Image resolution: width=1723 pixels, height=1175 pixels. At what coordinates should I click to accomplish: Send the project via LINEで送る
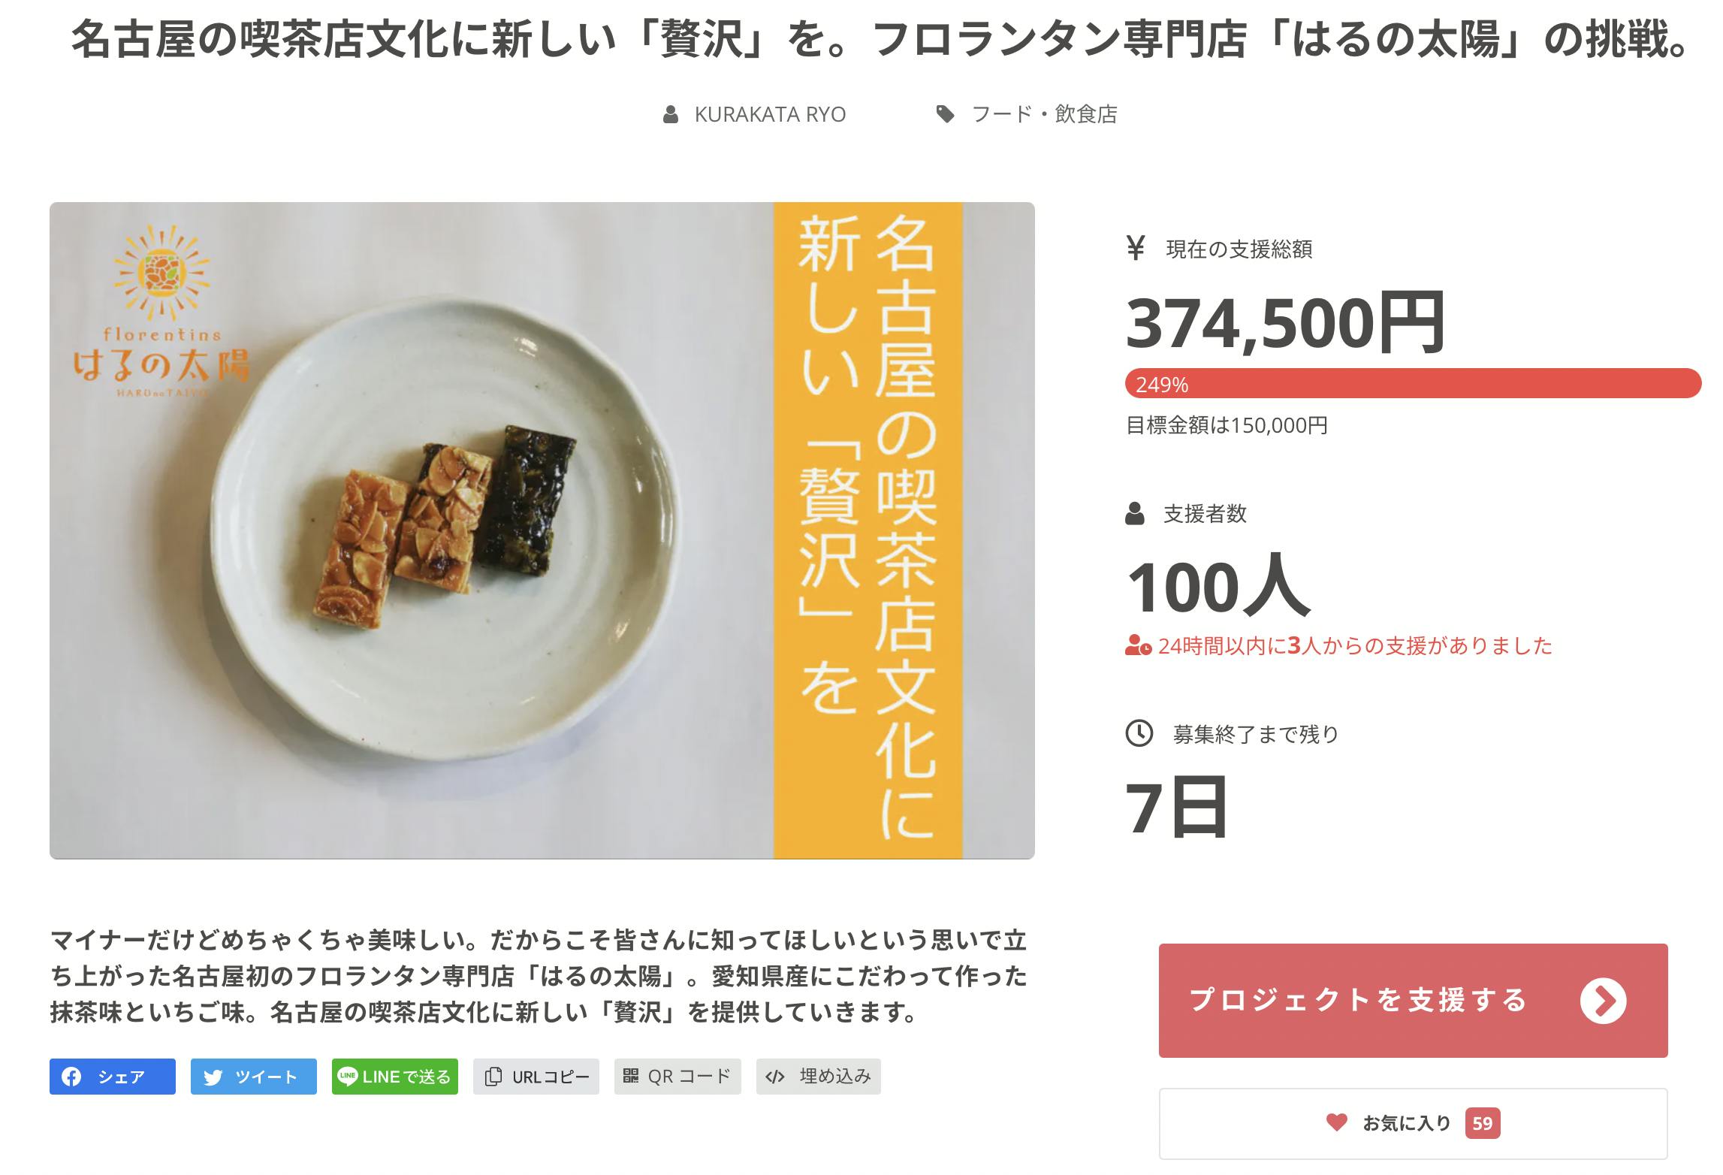[395, 1077]
